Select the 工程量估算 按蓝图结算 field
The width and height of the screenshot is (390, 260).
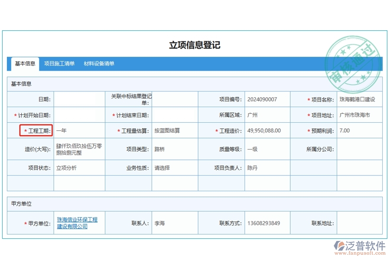175,130
